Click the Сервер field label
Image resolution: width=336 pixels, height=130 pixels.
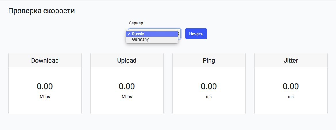136,23
